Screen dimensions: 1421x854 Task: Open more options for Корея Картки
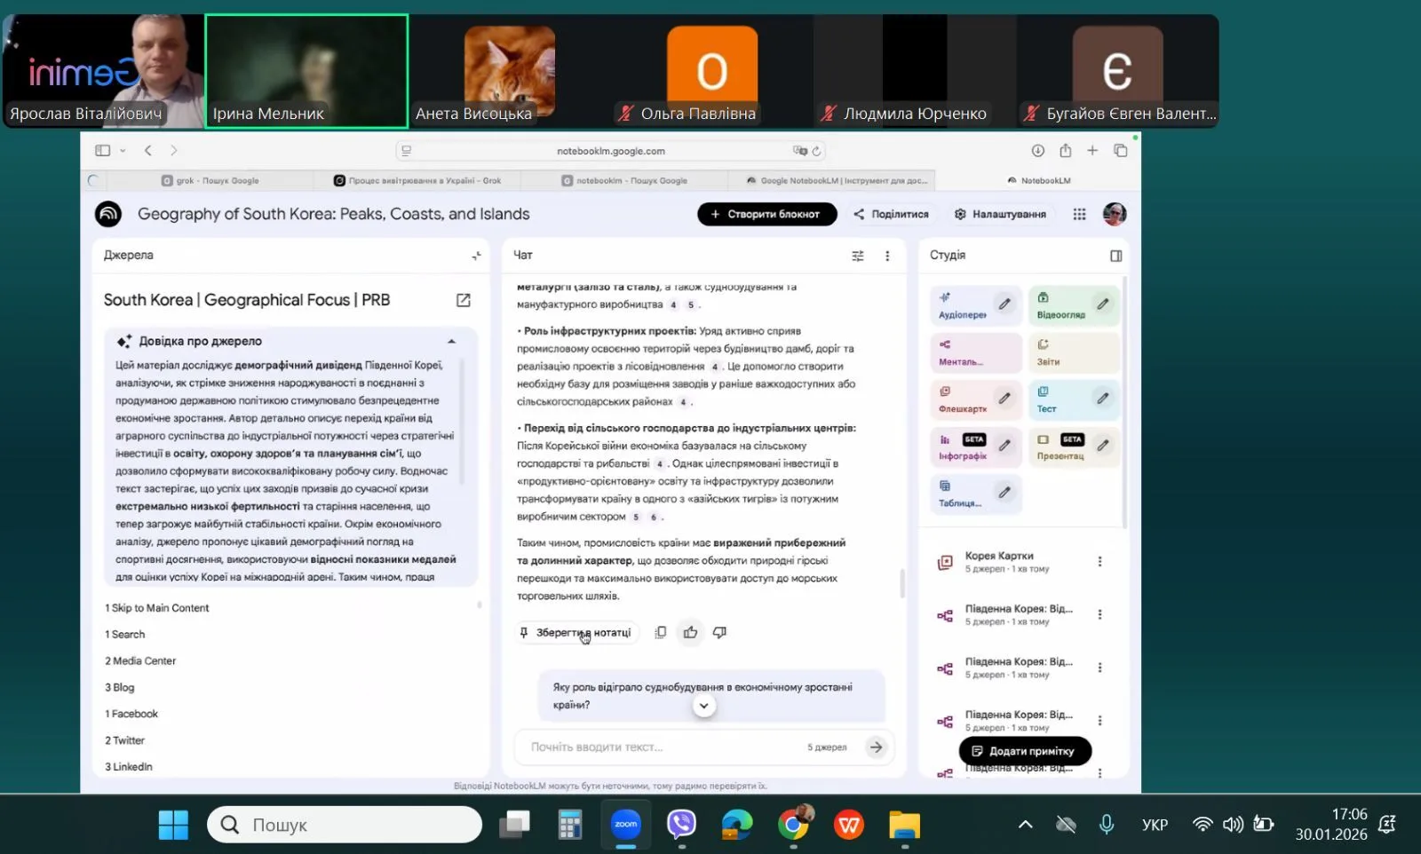[x=1099, y=562]
